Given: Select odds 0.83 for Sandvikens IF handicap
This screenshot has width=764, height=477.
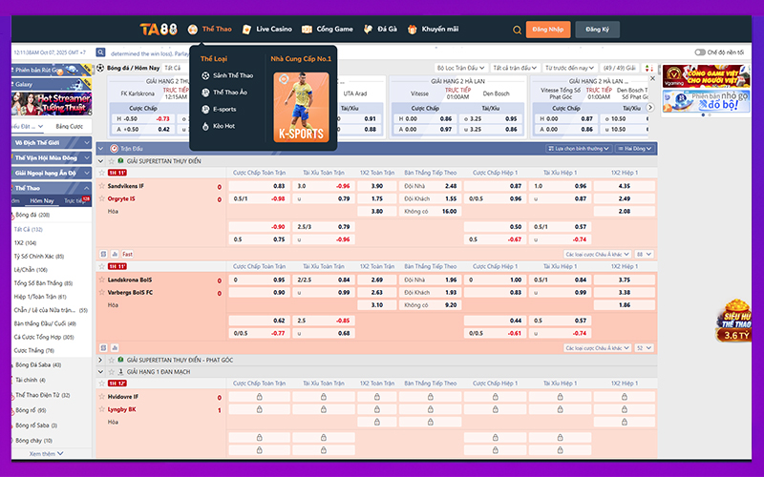Looking at the screenshot, I should click(260, 186).
